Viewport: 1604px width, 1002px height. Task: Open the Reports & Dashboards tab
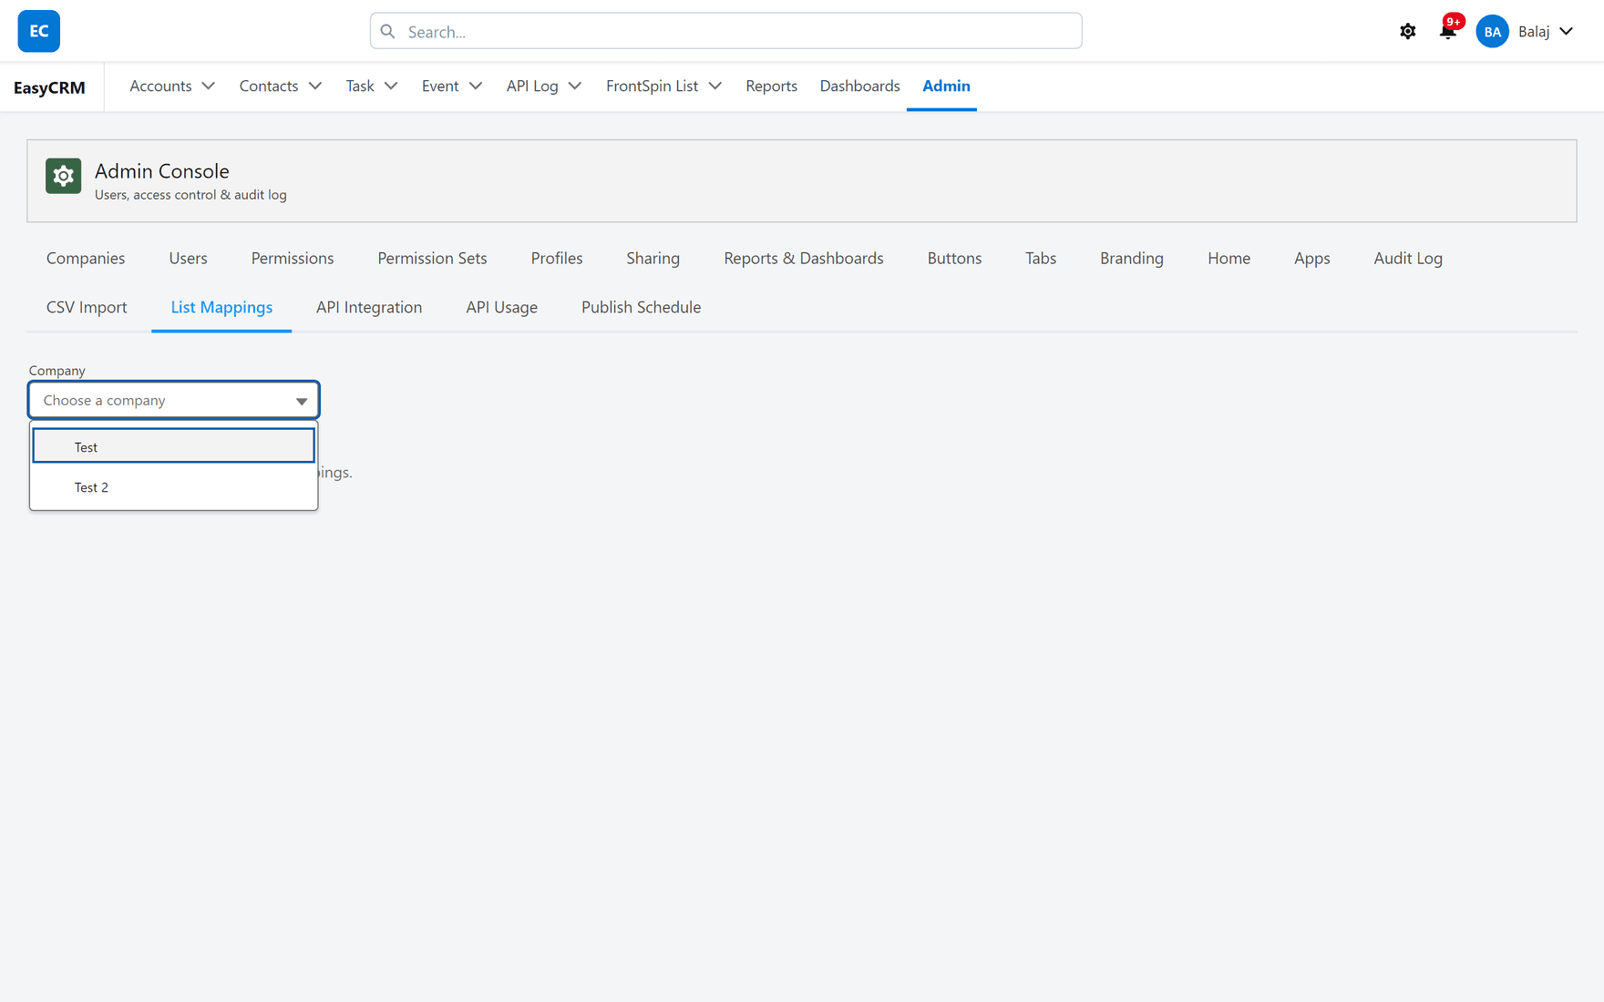click(804, 258)
